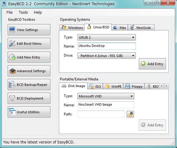
Task: Open BCD Backup/Repair tools
Action: tap(29, 85)
